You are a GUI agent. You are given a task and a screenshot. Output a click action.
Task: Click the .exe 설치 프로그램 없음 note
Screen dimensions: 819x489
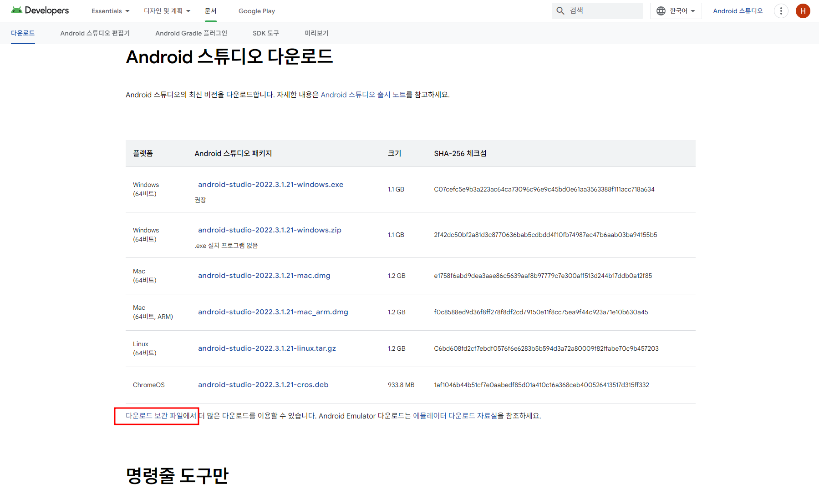(226, 246)
